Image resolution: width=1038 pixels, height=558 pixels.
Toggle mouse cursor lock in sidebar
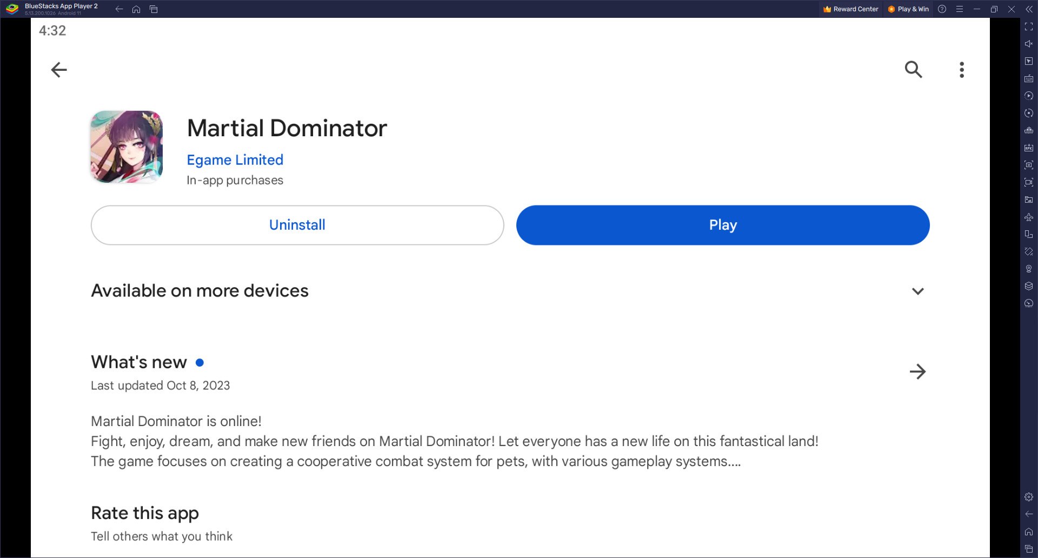click(1029, 61)
